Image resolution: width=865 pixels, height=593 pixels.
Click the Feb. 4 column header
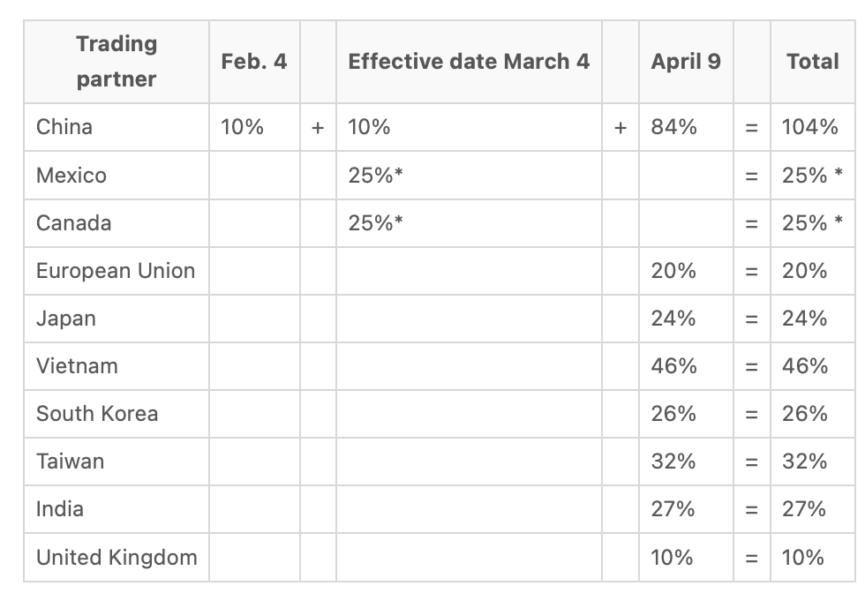(254, 62)
